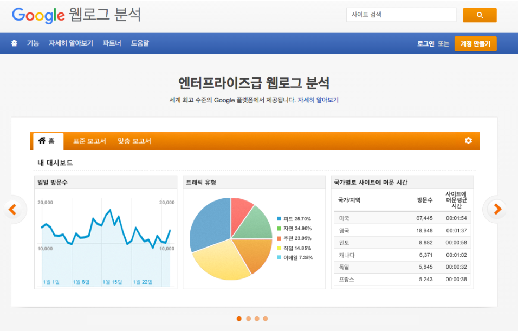Click the 내 대시보드 heading
Image resolution: width=518 pixels, height=331 pixels.
tap(55, 163)
